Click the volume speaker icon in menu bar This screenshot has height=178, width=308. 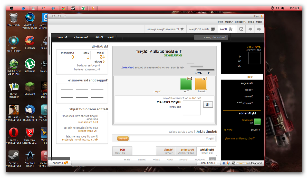[x=283, y=8]
